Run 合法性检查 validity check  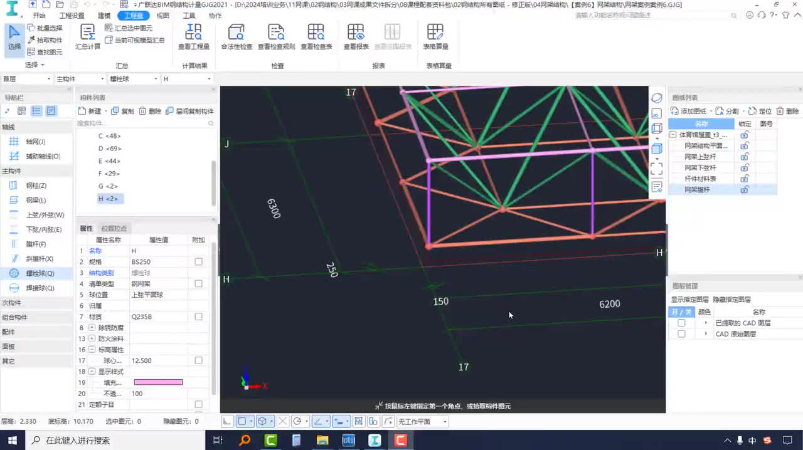(237, 37)
